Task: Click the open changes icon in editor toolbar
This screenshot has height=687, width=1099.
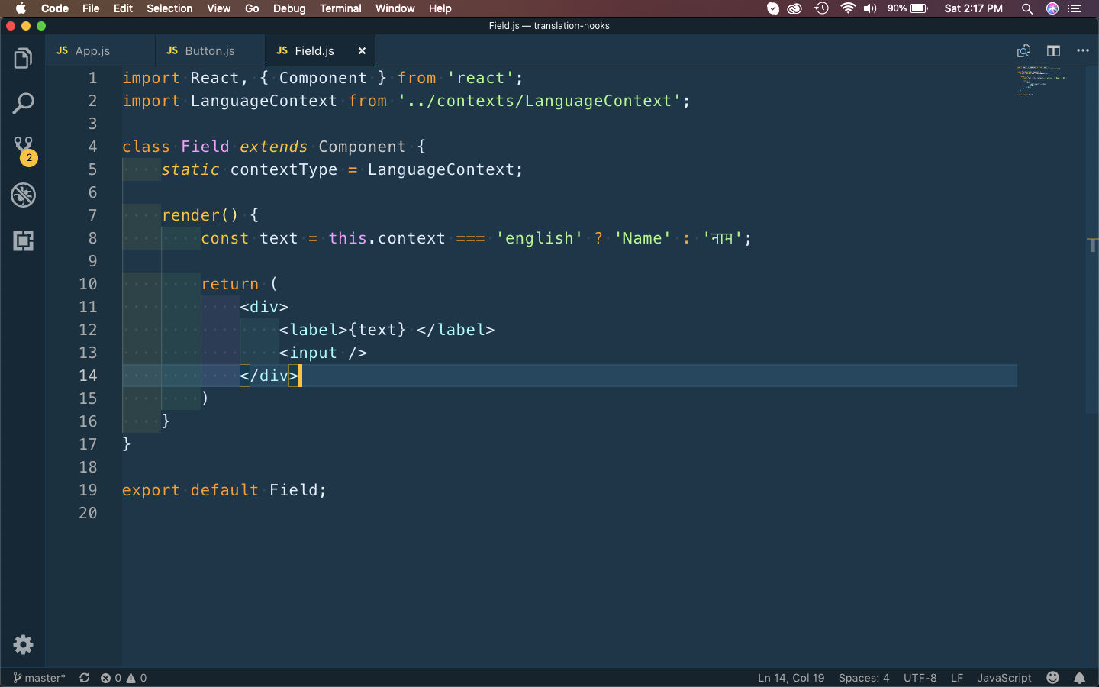Action: coord(1023,51)
